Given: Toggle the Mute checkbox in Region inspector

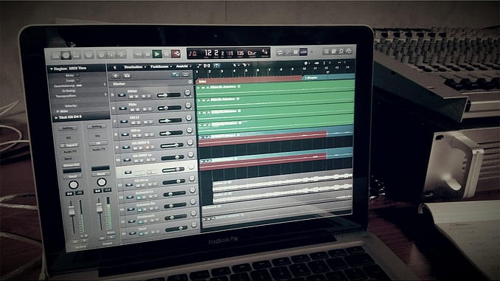Looking at the screenshot, I should (77, 75).
